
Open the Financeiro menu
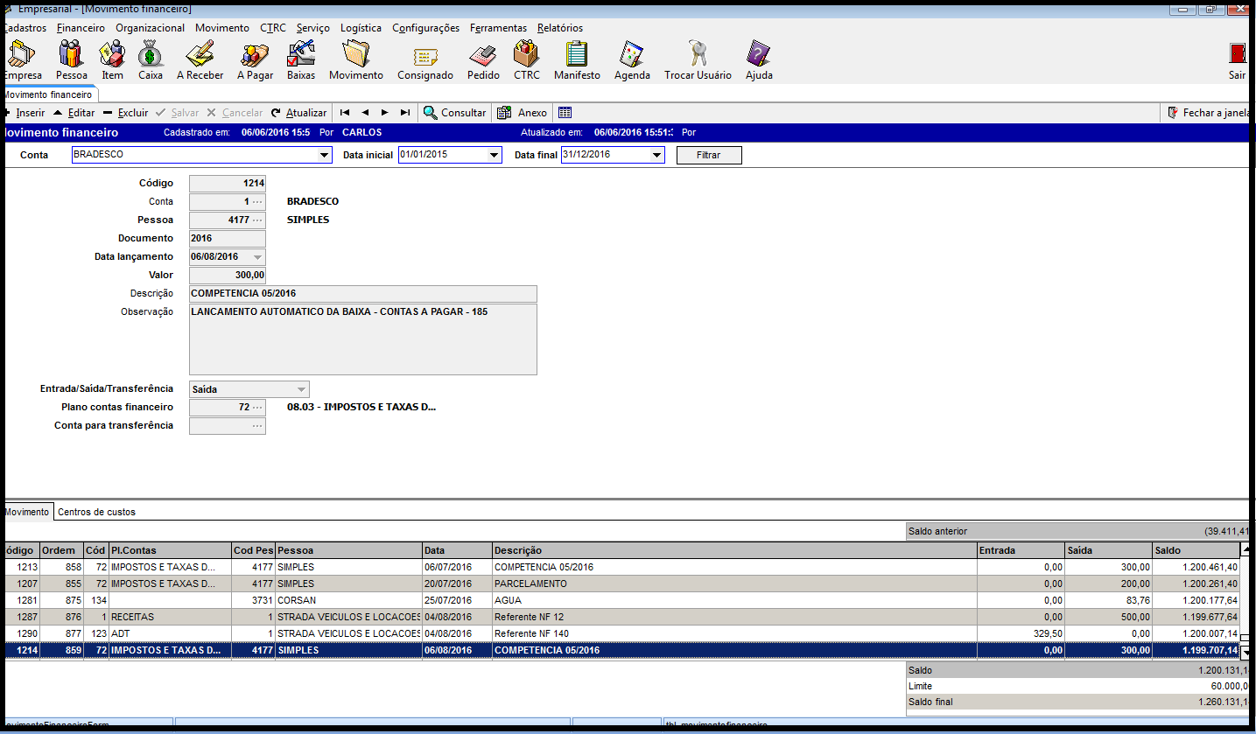(81, 28)
